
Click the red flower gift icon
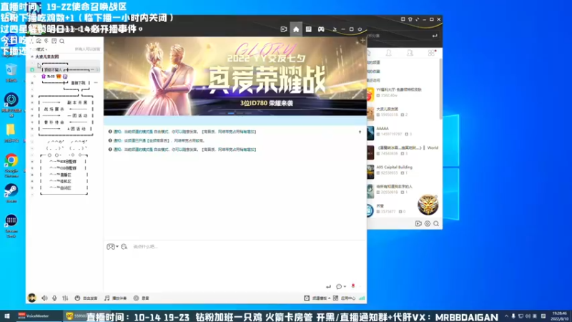click(353, 286)
